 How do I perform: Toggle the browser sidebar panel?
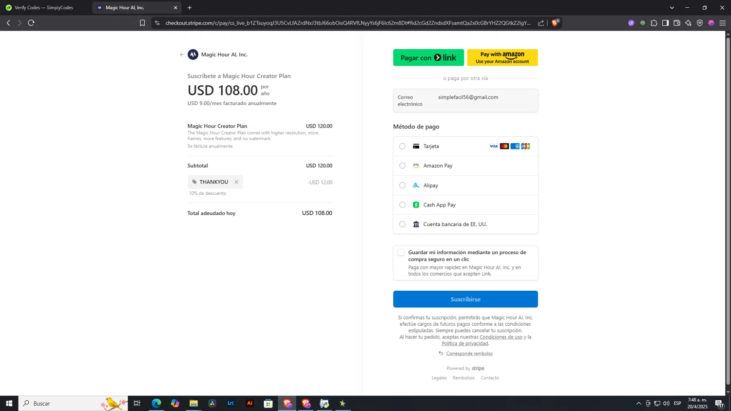665,23
